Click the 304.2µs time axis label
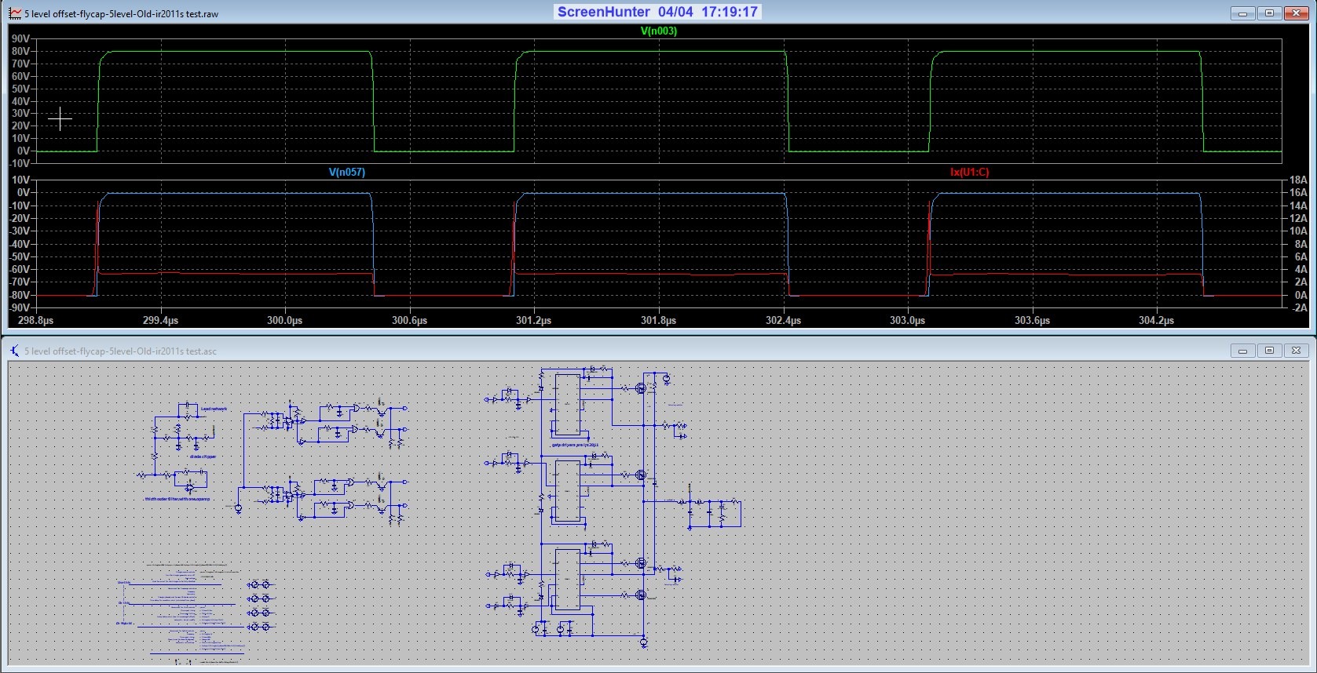This screenshot has height=673, width=1317. [1156, 321]
